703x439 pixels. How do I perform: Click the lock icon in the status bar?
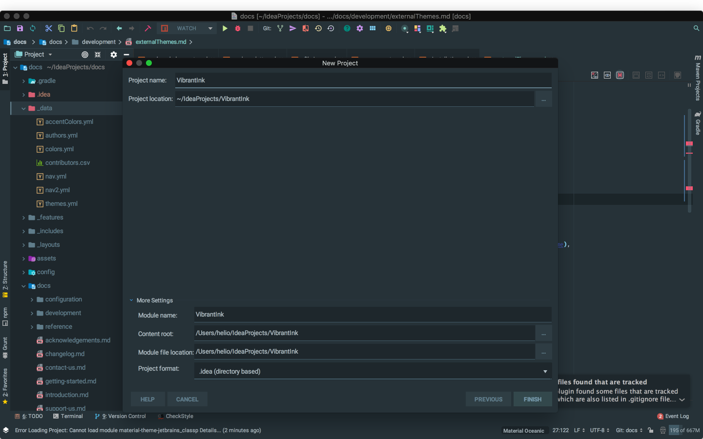650,431
